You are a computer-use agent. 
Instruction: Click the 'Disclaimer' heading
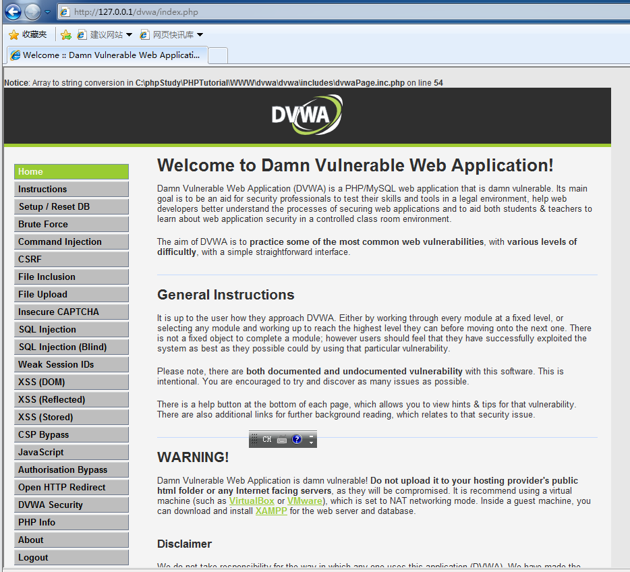tap(184, 544)
